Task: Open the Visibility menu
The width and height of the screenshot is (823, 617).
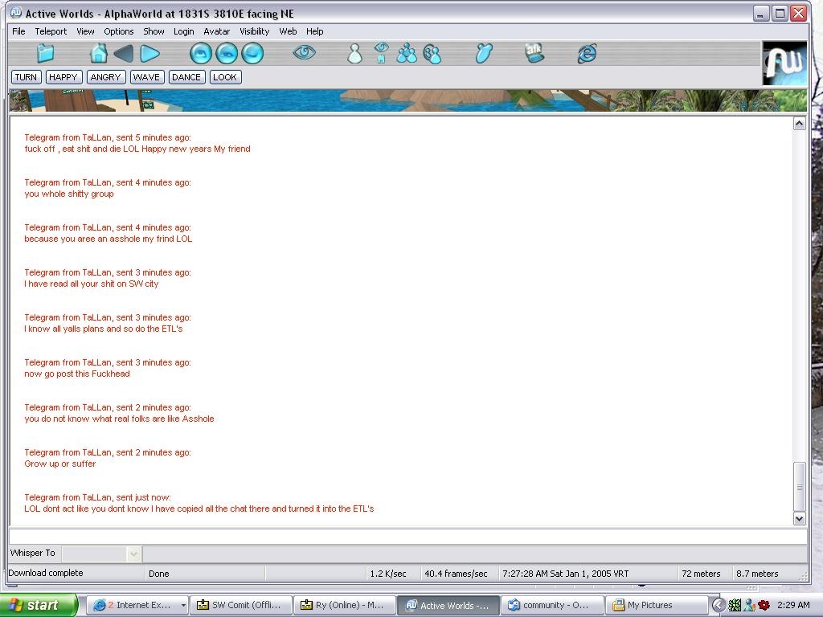Action: pos(254,31)
